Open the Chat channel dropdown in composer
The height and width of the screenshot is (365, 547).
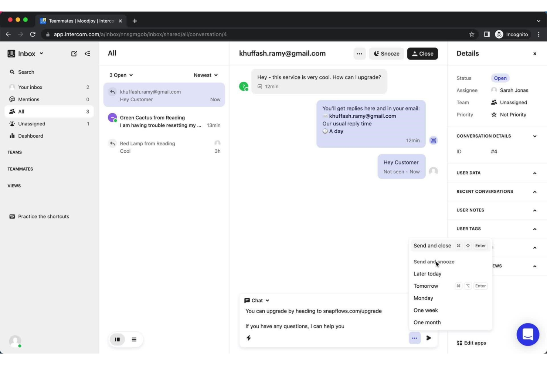click(x=257, y=300)
